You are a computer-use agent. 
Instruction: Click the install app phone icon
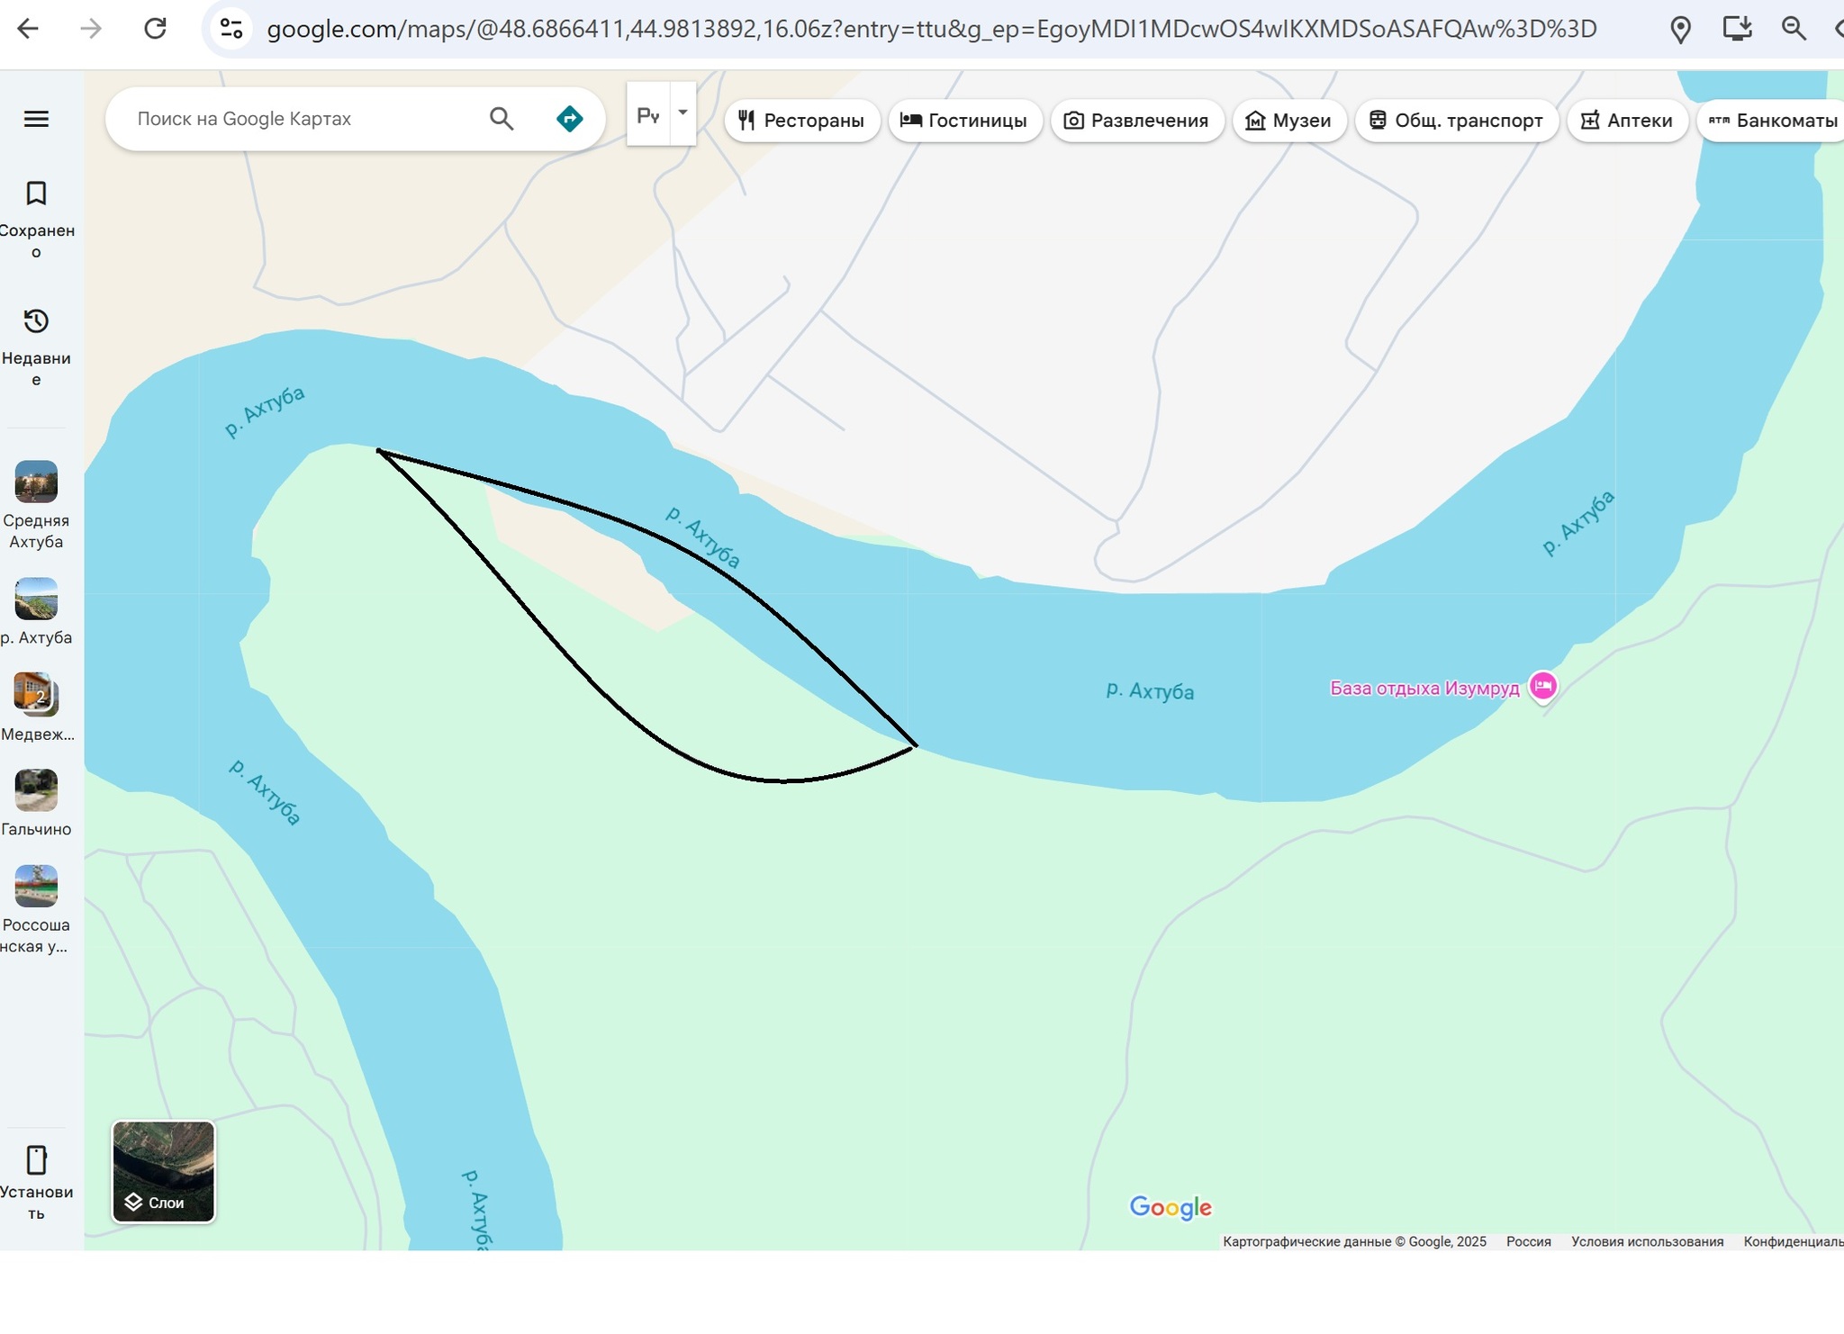[36, 1160]
